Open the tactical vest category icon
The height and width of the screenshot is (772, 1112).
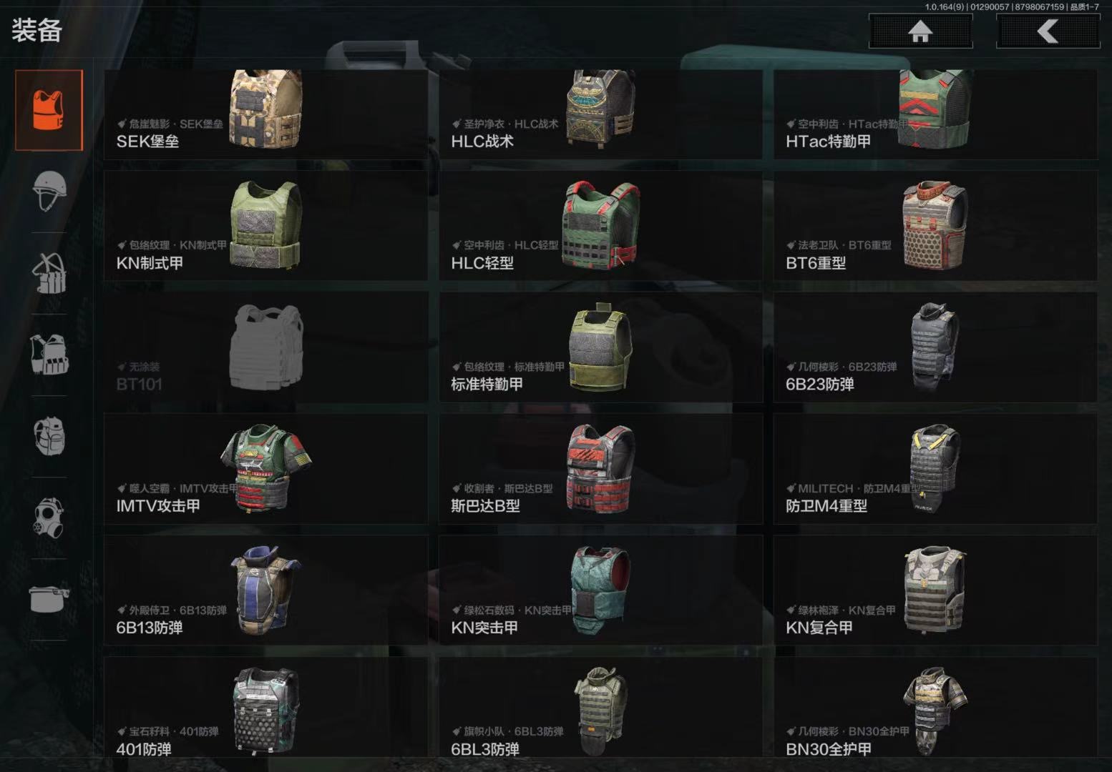coord(49,355)
